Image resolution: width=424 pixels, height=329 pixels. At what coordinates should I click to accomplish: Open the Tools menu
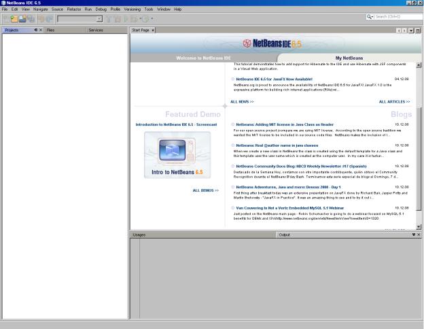[149, 10]
